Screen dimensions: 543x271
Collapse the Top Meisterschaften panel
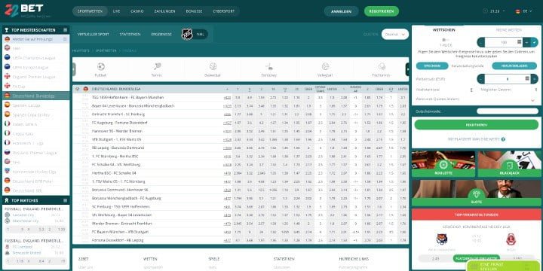click(x=65, y=30)
